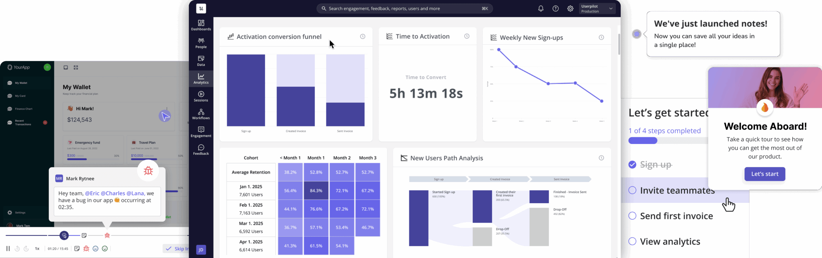Viewport: 822px width, 258px height.
Task: Click the 84.3% retention cell
Action: click(316, 190)
